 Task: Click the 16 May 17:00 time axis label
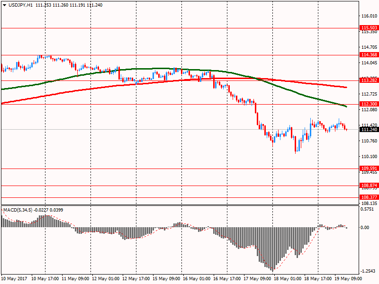(227, 279)
